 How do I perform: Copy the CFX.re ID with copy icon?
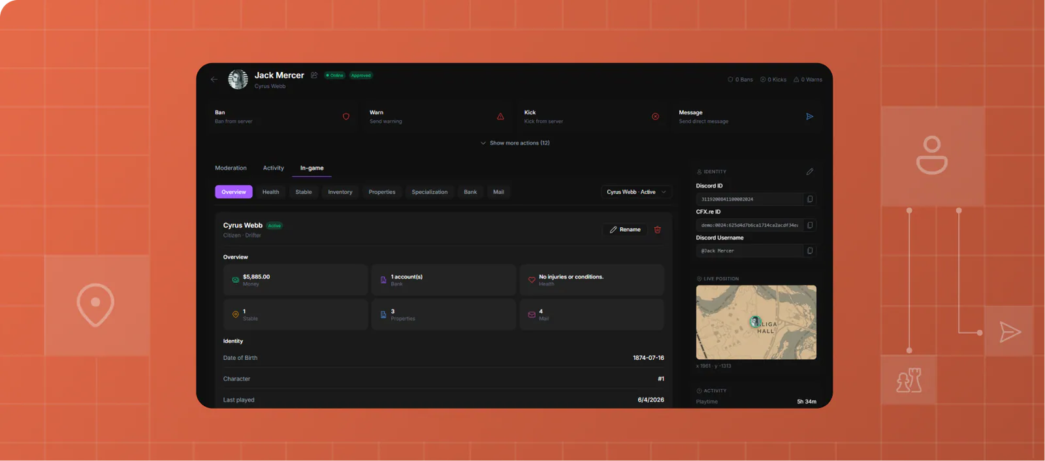coord(810,225)
